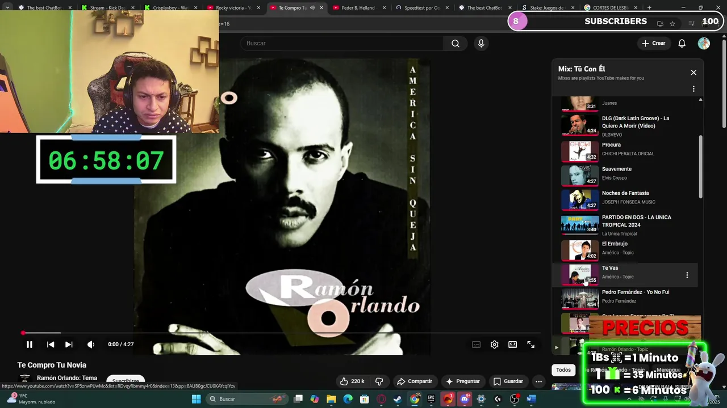
Task: Save video using Guardar button
Action: [508, 381]
